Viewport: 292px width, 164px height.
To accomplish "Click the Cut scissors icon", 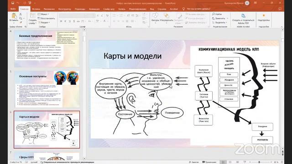I will [21, 14].
